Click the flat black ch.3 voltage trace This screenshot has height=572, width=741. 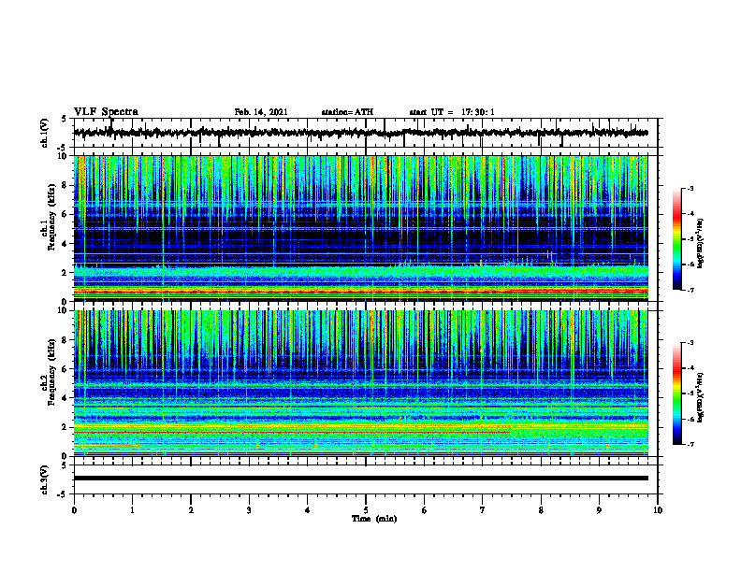click(x=361, y=479)
